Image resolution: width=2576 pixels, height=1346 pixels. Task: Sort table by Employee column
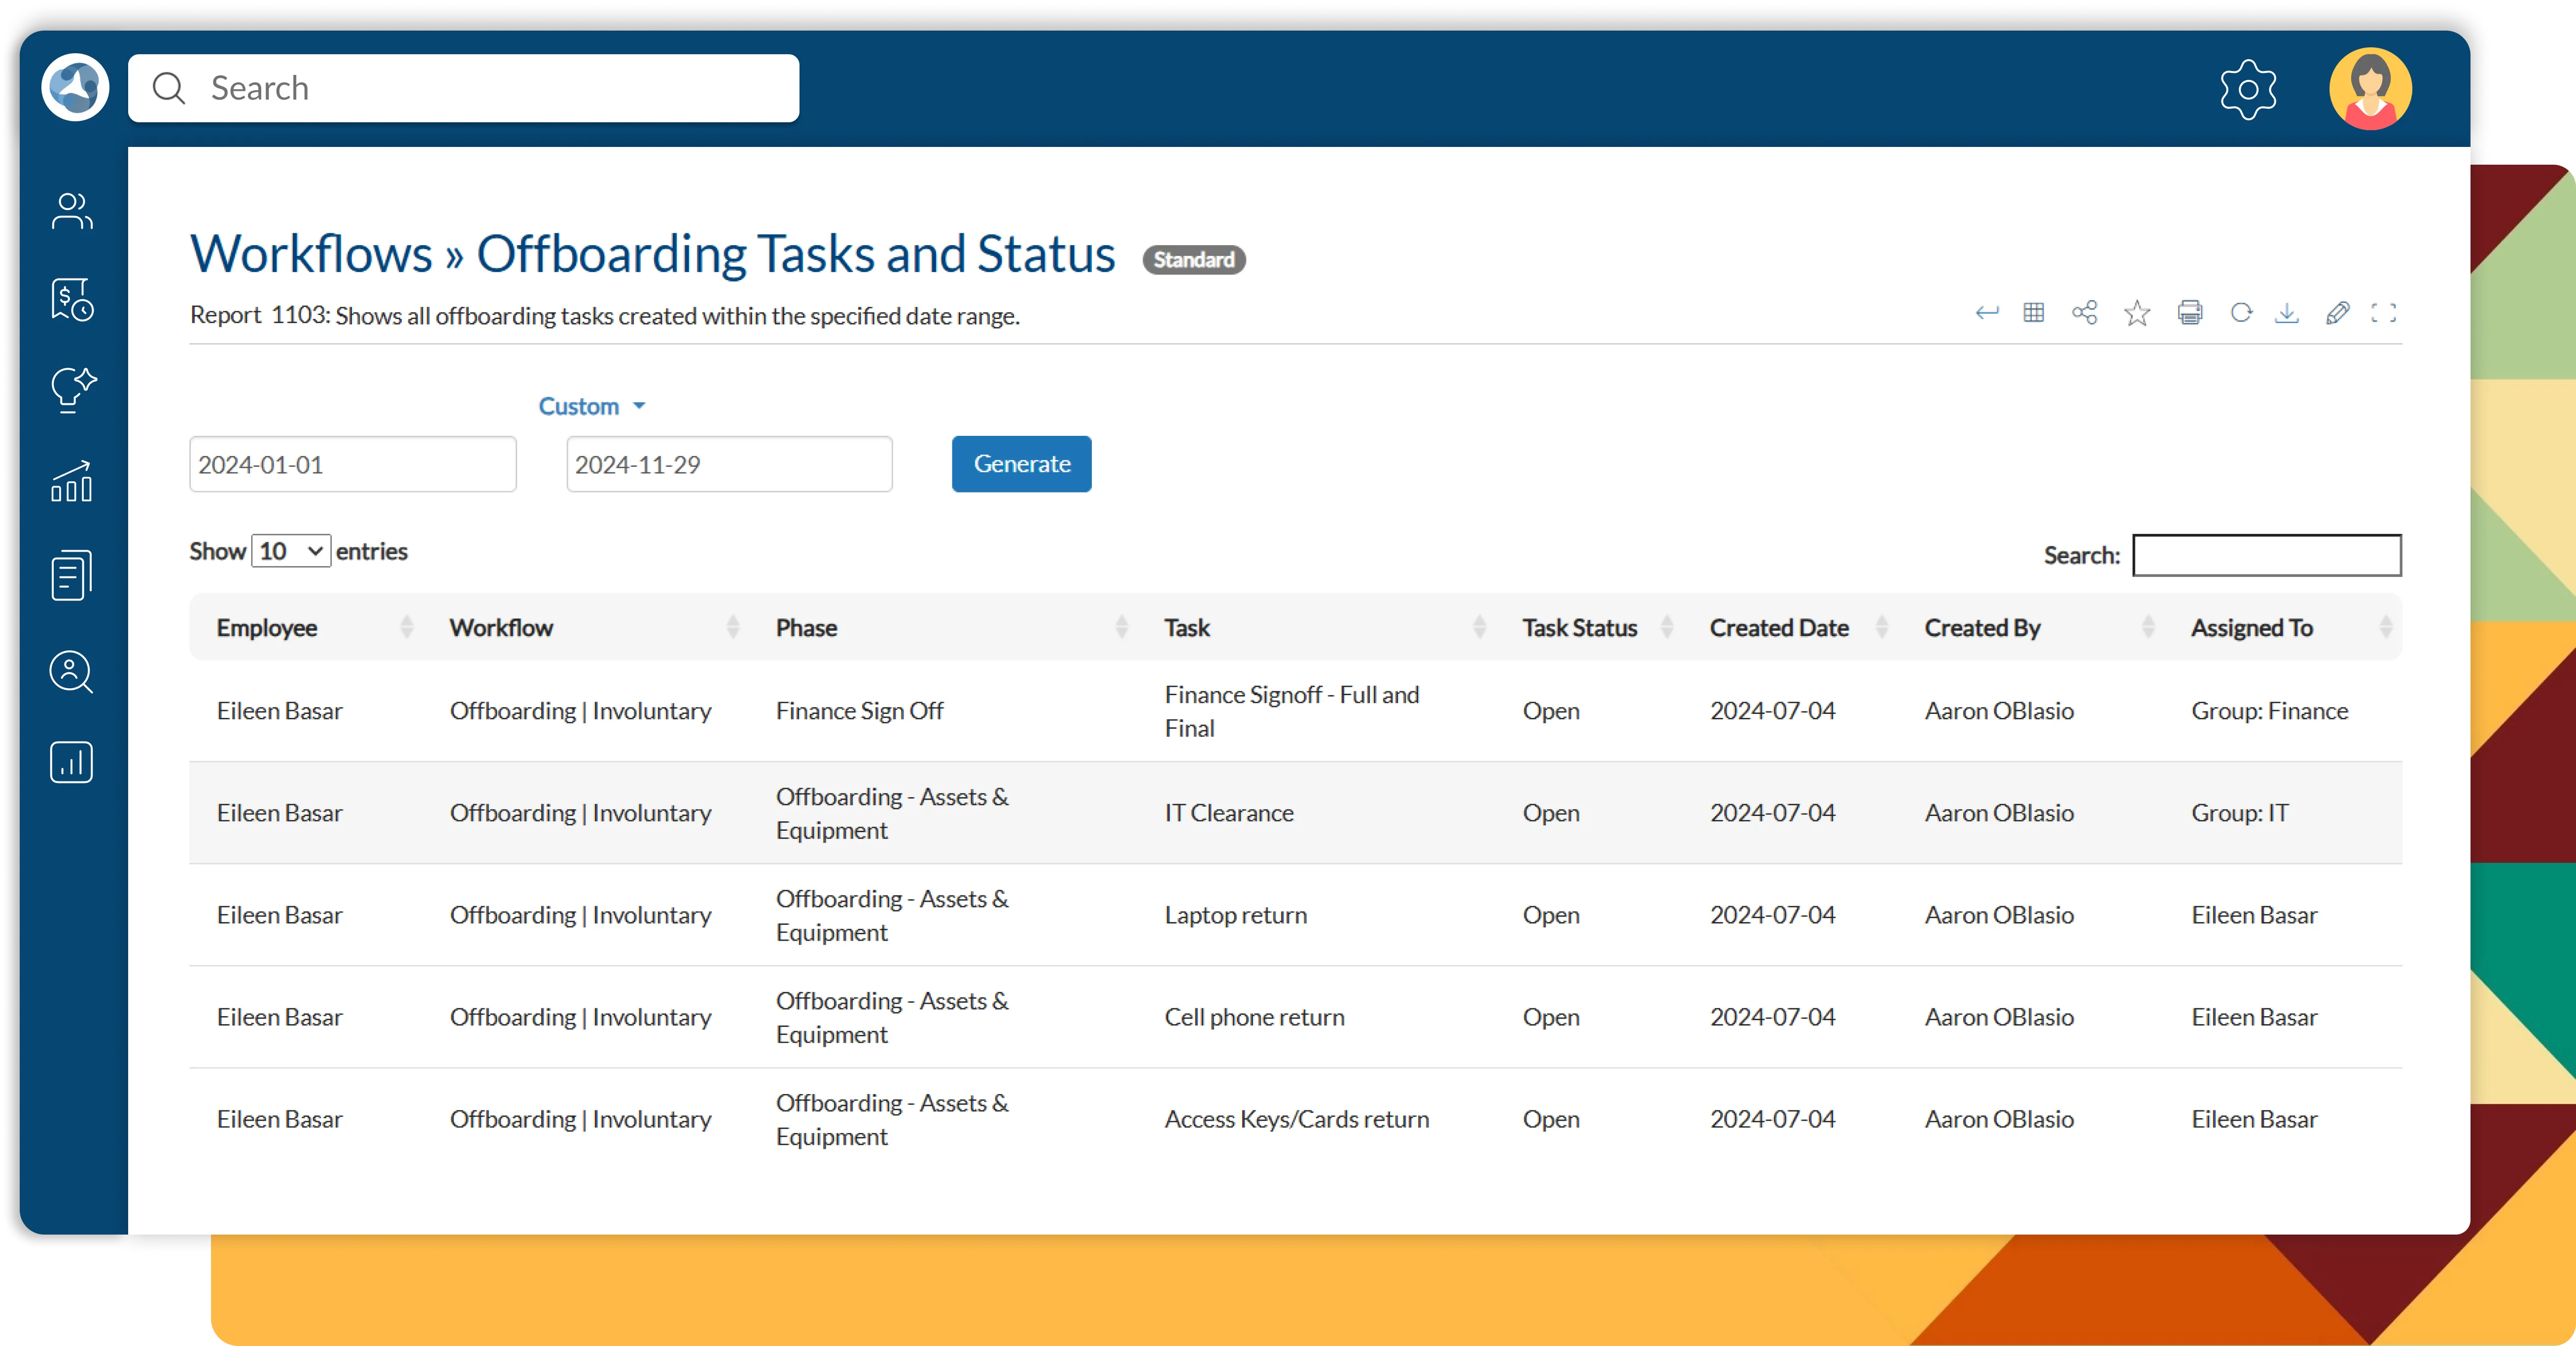point(267,628)
